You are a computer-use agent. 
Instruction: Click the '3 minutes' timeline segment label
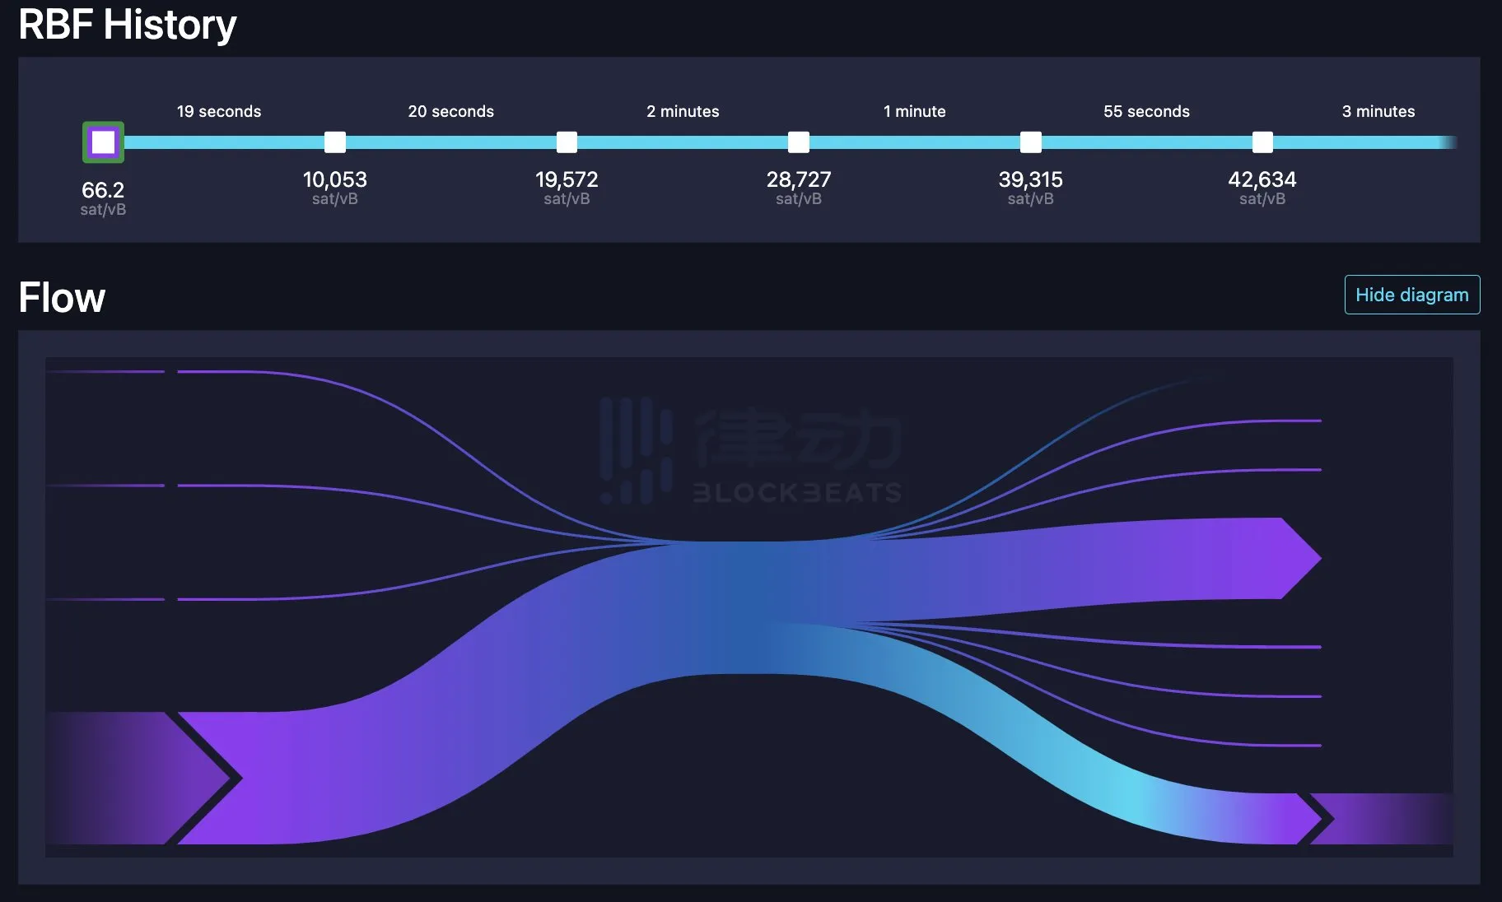[1378, 111]
